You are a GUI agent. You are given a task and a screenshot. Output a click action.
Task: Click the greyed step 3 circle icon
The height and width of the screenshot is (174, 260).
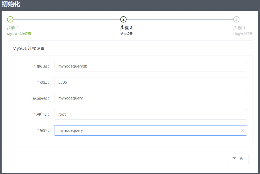236,19
